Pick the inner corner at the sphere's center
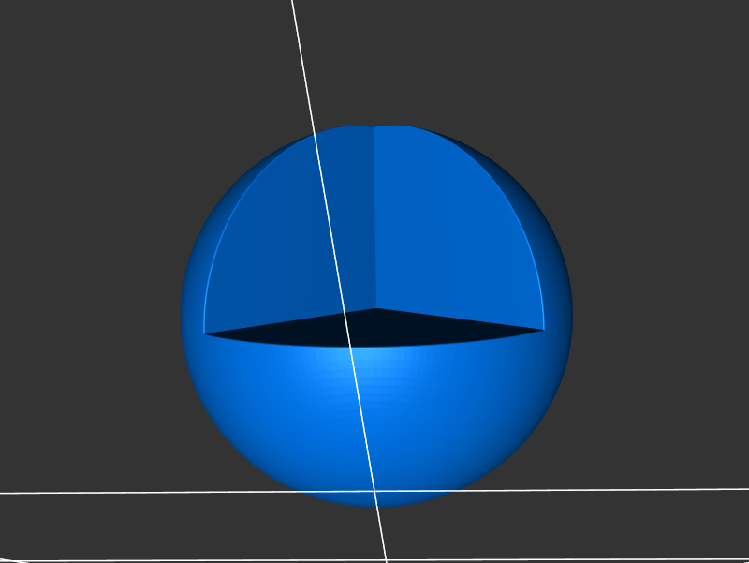 click(x=375, y=308)
